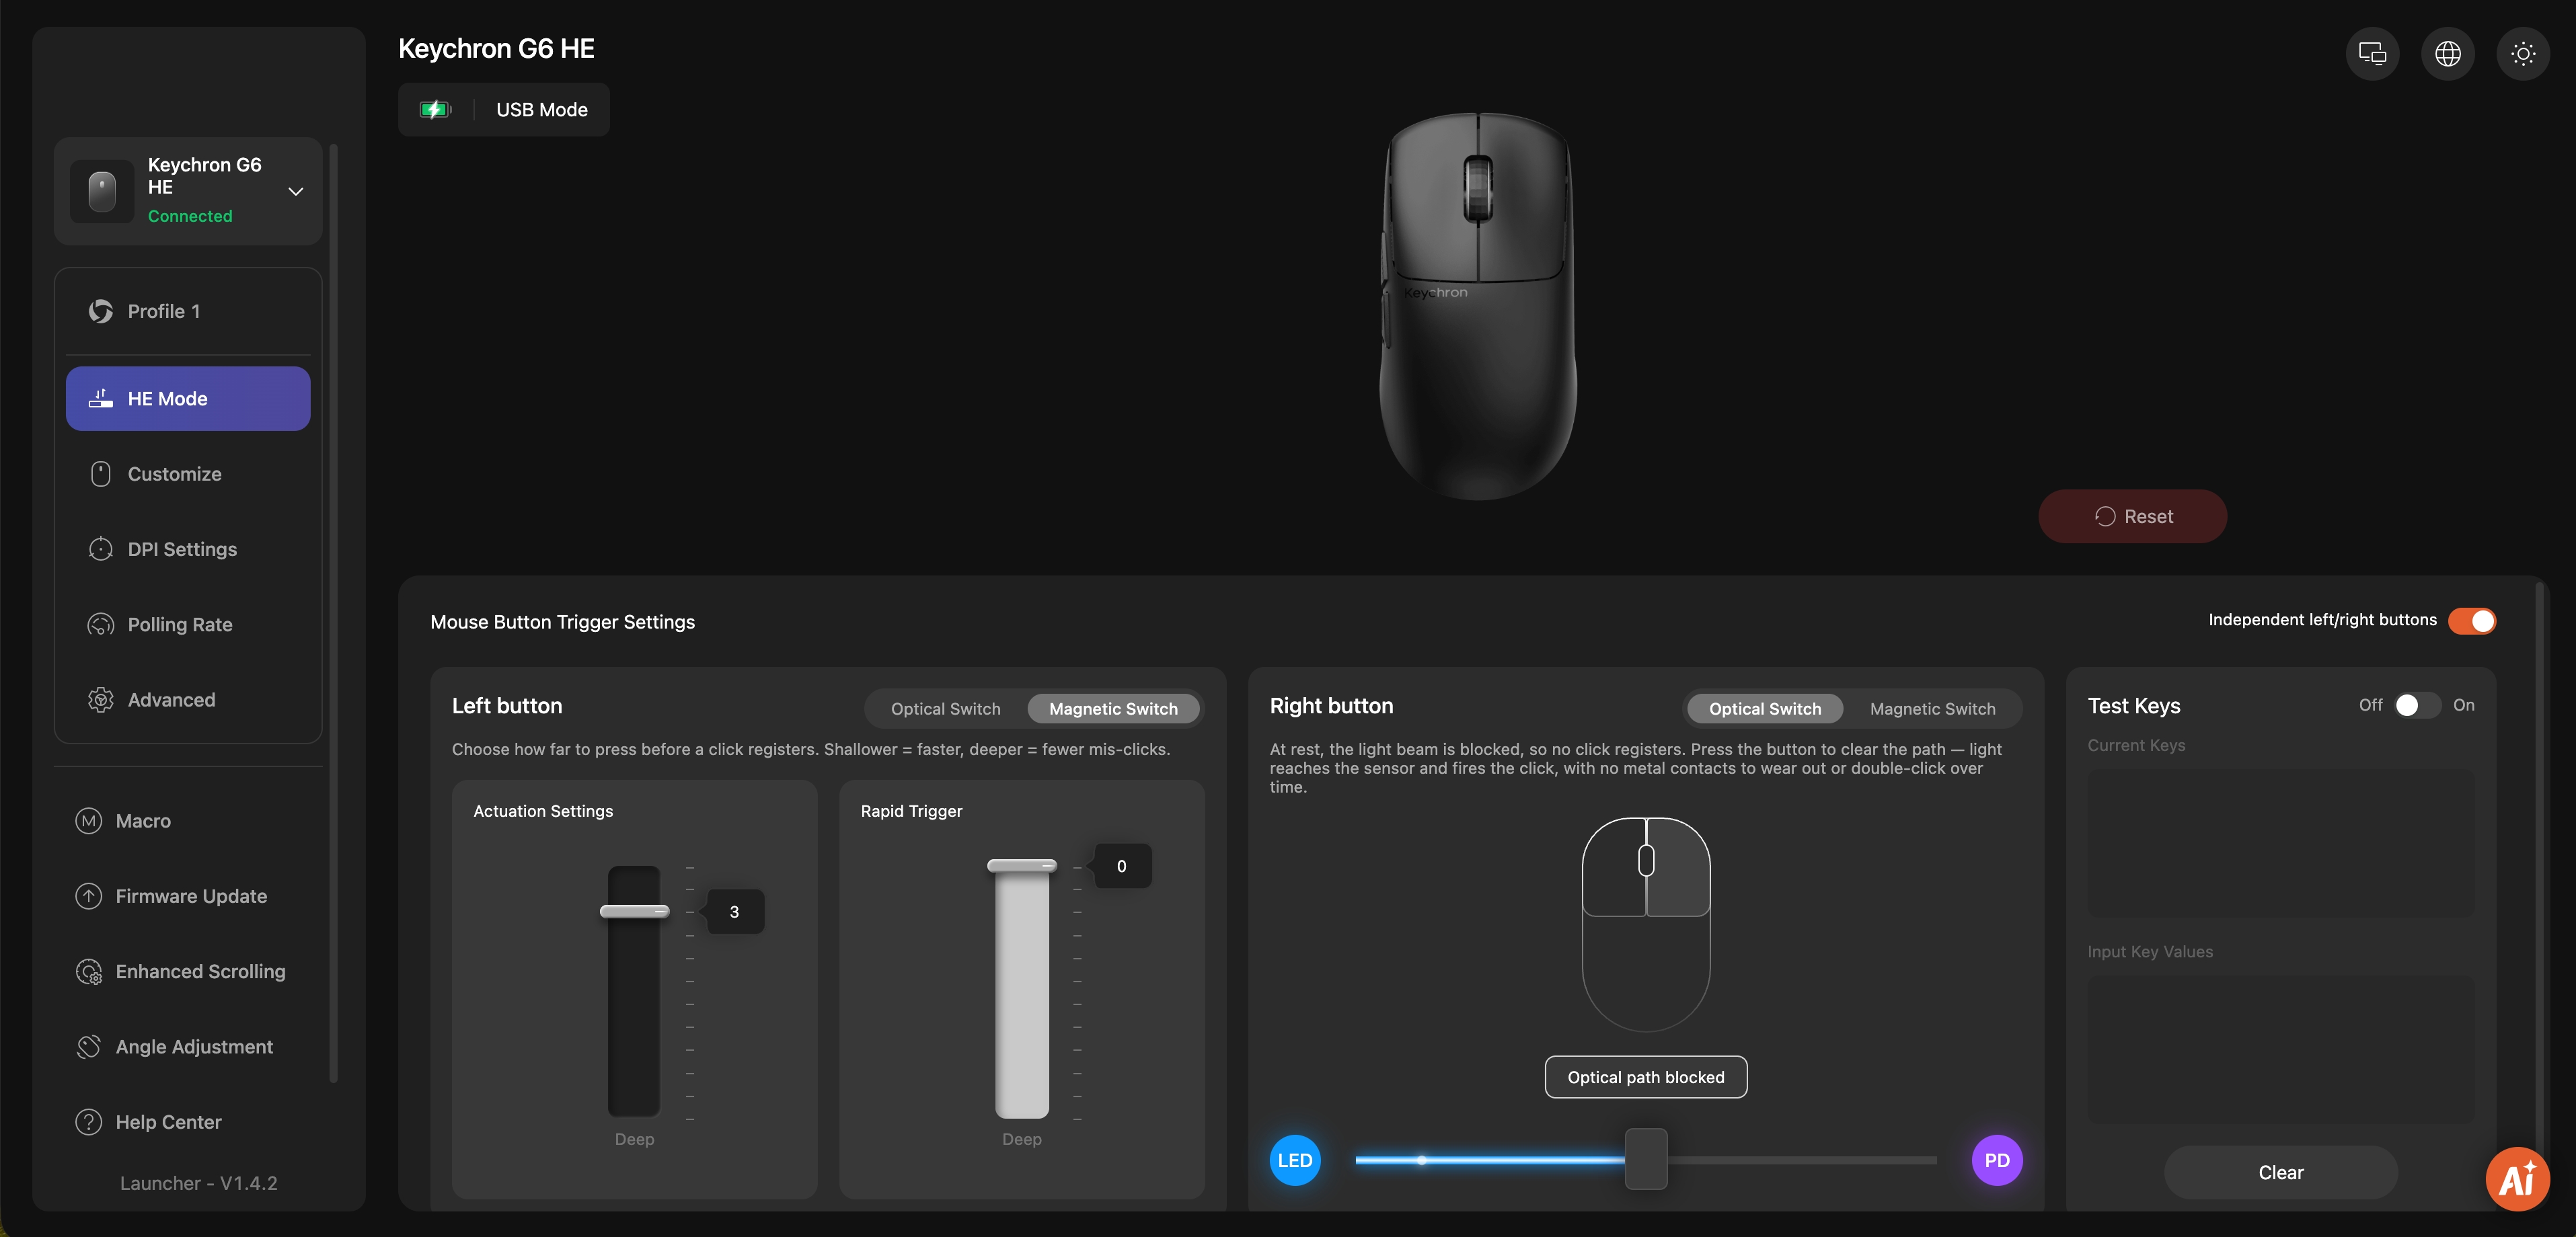Click the DPI Settings icon
The height and width of the screenshot is (1237, 2576).
pos(101,549)
